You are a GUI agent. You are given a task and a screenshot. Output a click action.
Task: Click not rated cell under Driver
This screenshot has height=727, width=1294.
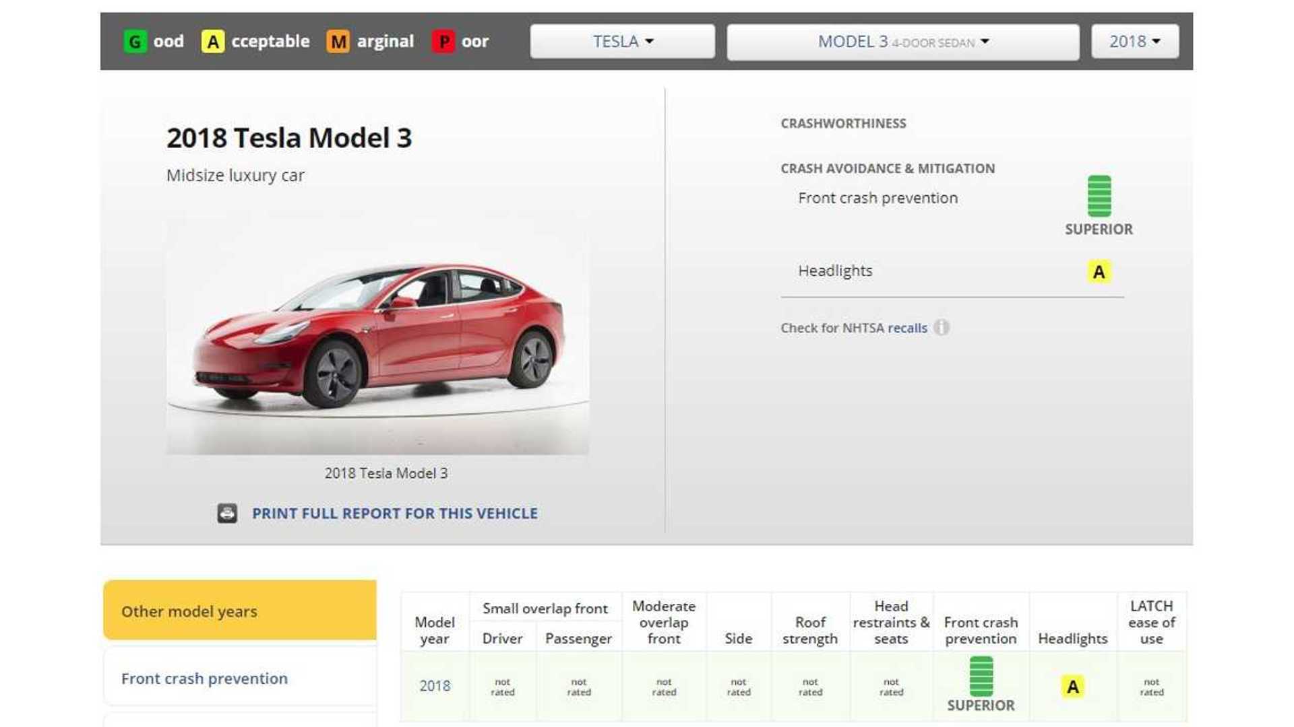(x=503, y=687)
